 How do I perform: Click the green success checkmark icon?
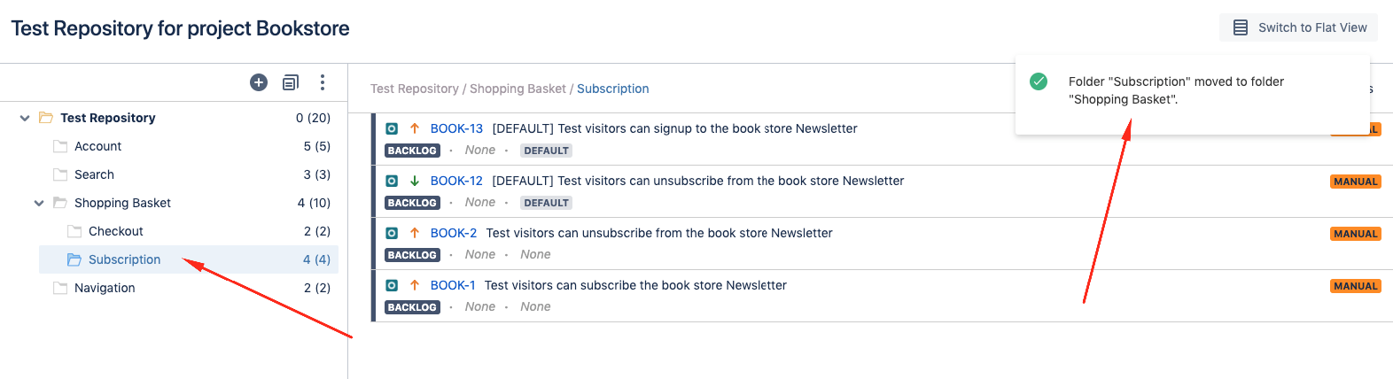(x=1039, y=81)
